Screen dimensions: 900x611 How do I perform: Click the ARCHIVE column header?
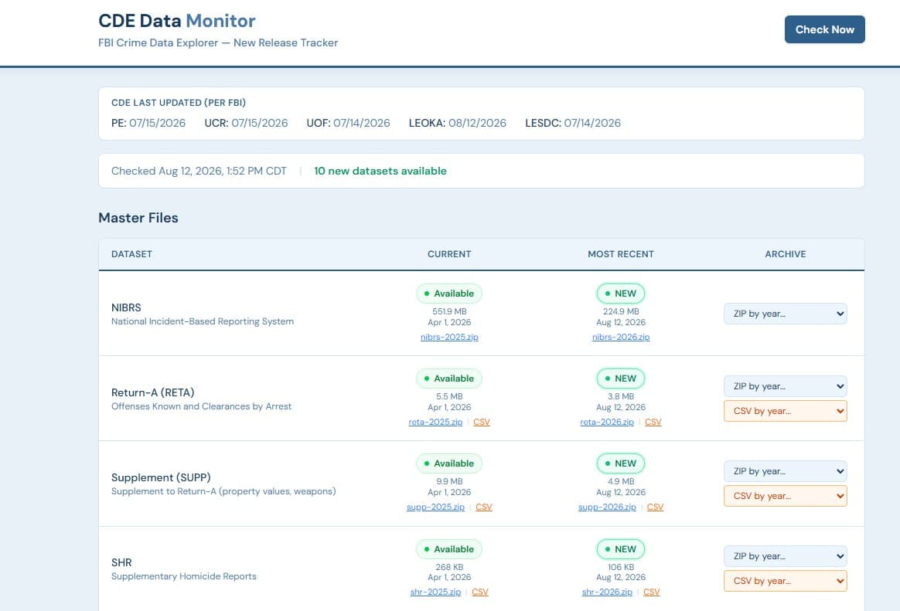786,254
